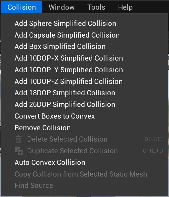Choose Add 10DOP-Y Simplified Collision
The width and height of the screenshot is (169, 197).
coord(84,70)
